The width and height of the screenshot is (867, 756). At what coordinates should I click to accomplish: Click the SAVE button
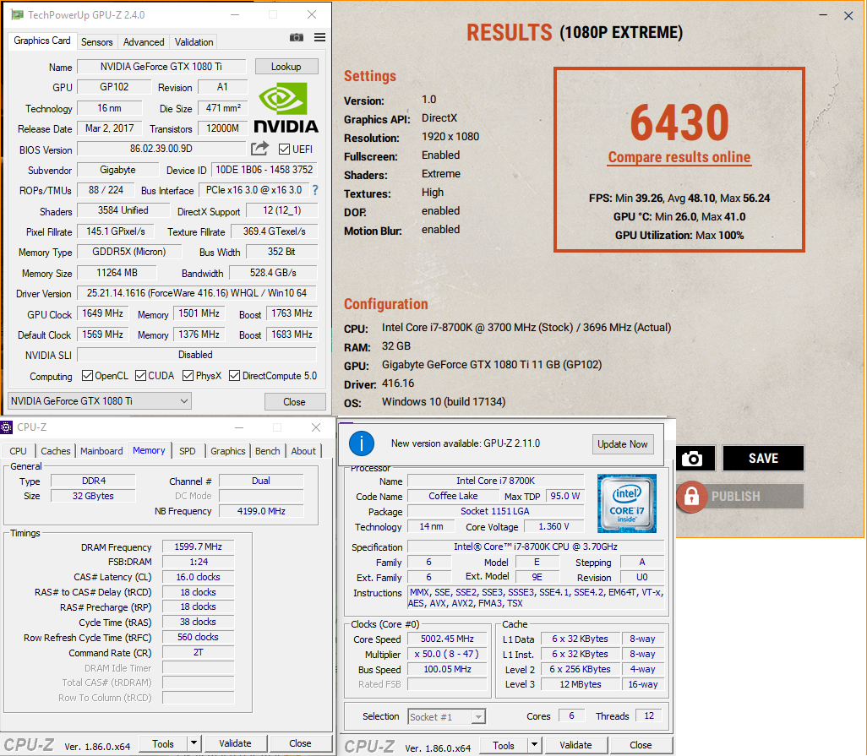(x=763, y=458)
